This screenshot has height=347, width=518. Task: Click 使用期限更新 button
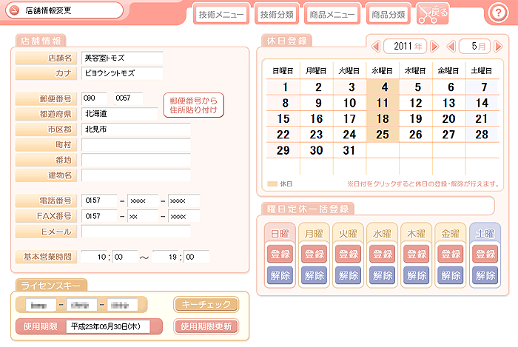(x=206, y=326)
